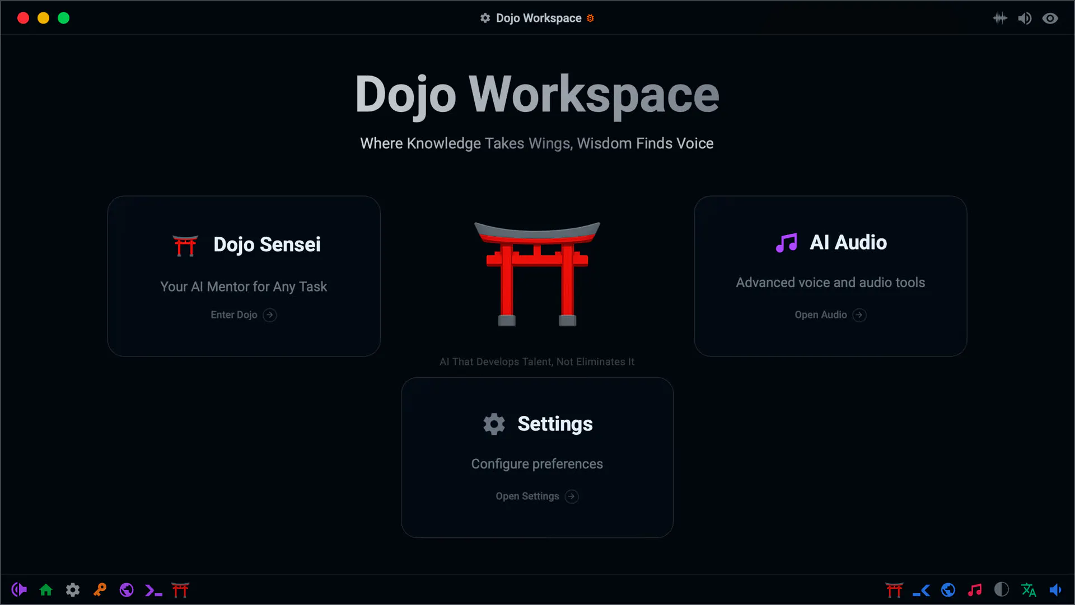Click the Enter Dojo link
Image resolution: width=1075 pixels, height=605 pixels.
(x=233, y=315)
